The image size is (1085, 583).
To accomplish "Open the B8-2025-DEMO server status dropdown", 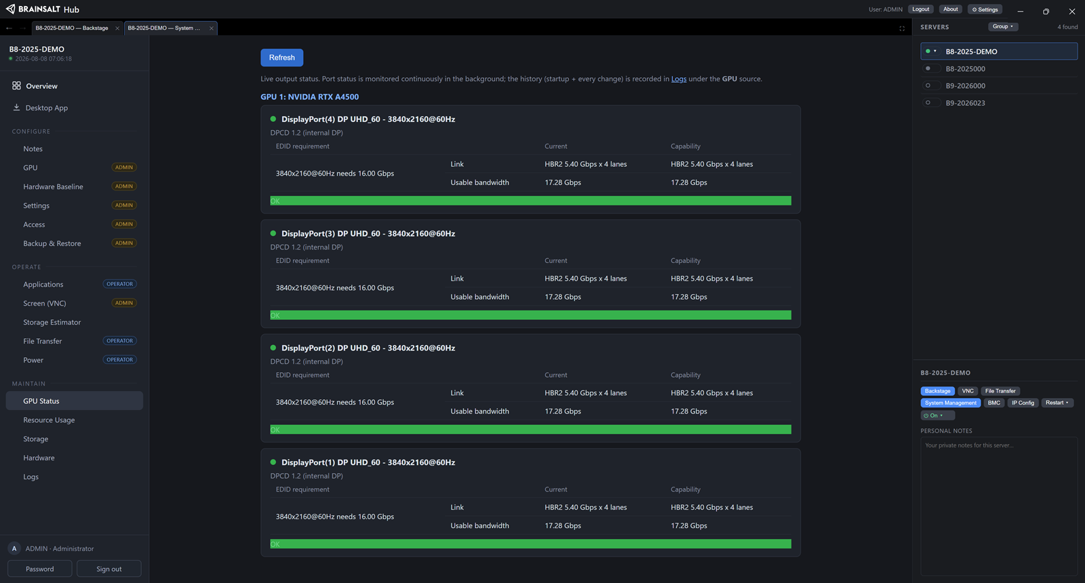I will point(931,51).
